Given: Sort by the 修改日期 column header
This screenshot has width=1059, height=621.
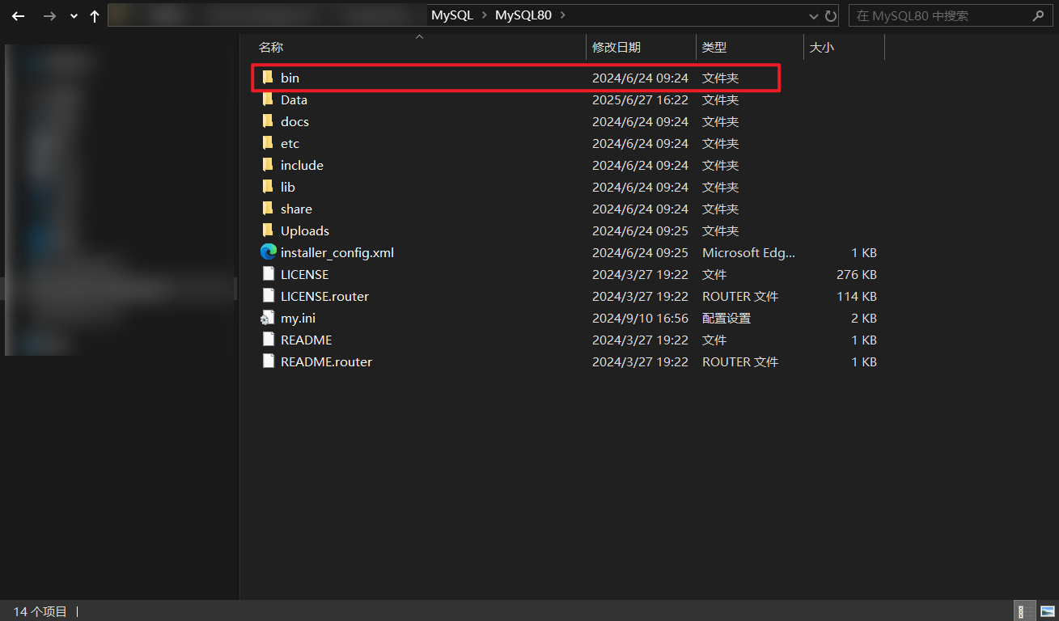Looking at the screenshot, I should [x=616, y=48].
